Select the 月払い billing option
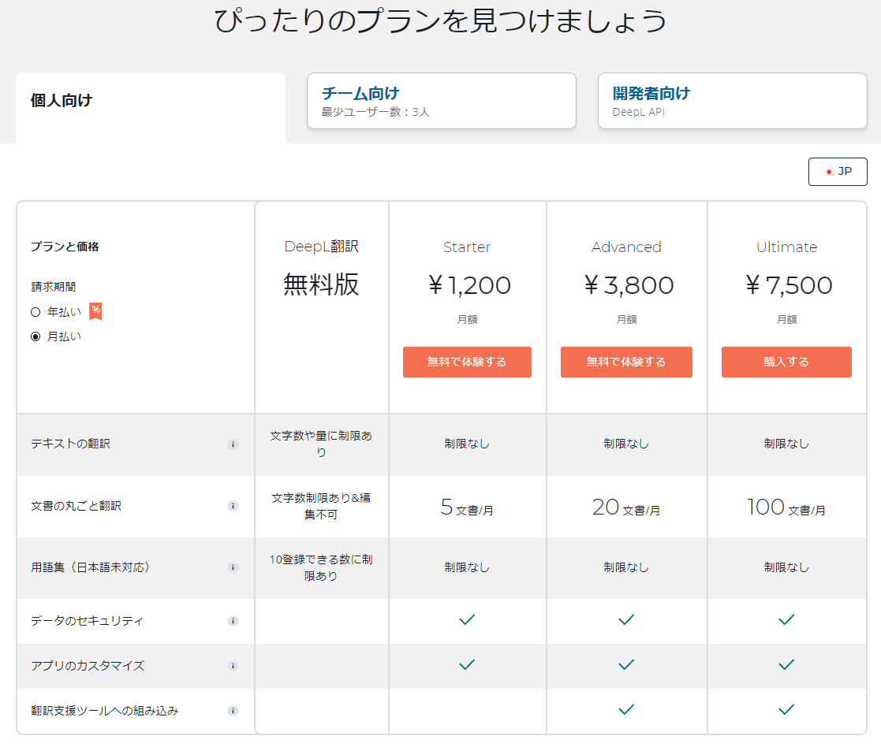Viewport: 881px width, 747px height. pyautogui.click(x=35, y=336)
